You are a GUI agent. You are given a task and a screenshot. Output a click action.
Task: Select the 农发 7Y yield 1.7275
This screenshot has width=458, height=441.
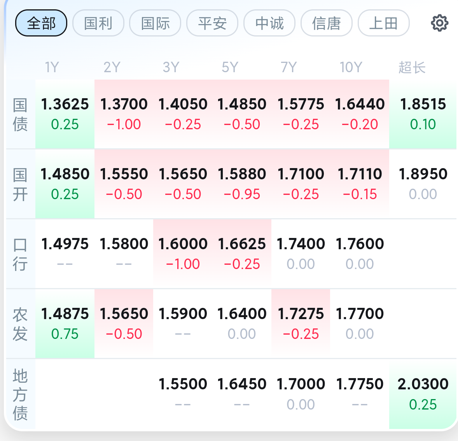coord(301,323)
